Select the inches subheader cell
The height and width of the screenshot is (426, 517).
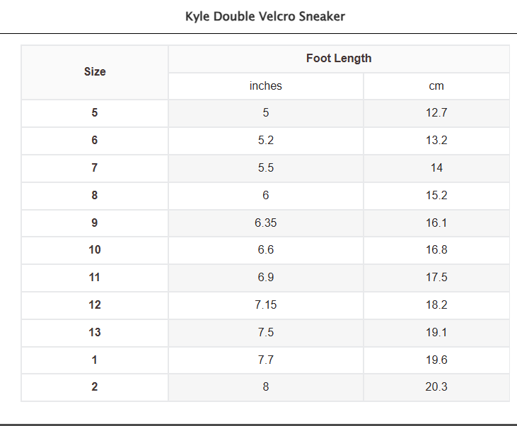pos(266,86)
